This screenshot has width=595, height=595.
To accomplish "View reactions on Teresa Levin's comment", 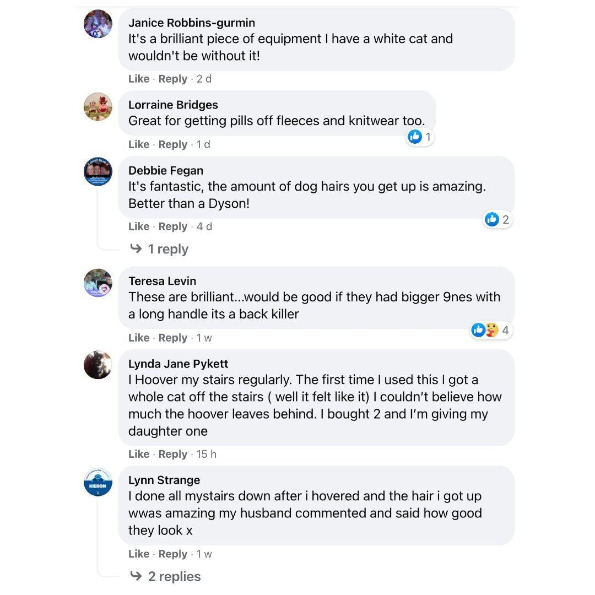I will click(x=490, y=330).
